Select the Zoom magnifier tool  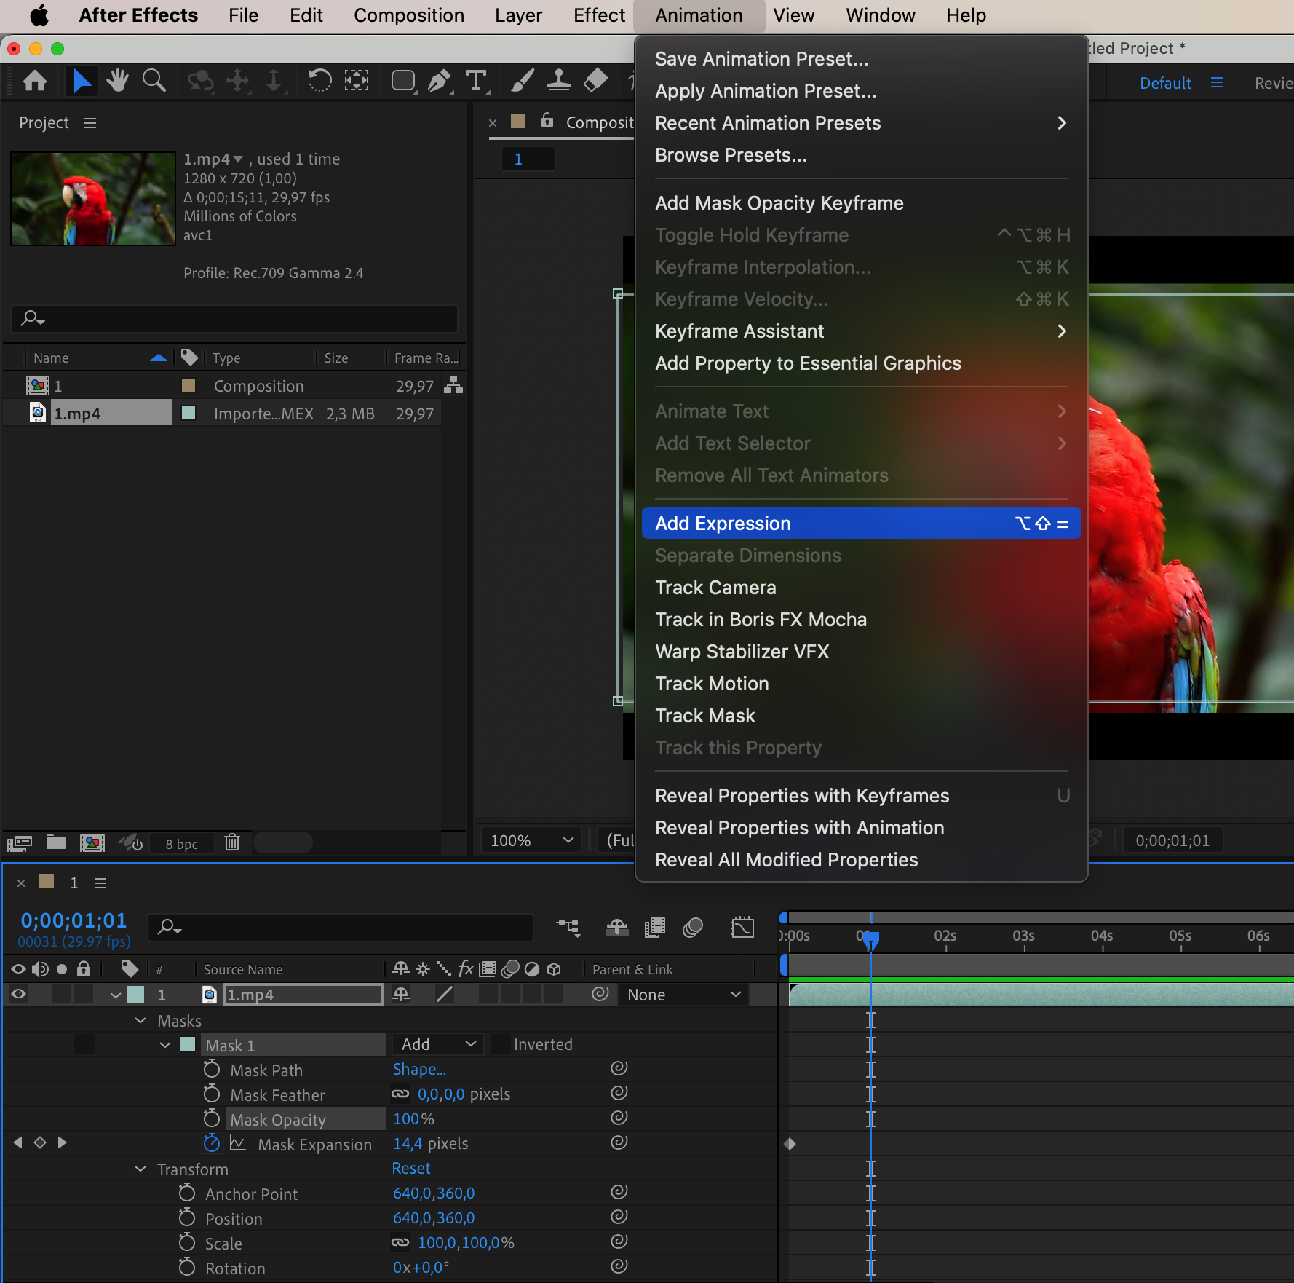pos(154,80)
